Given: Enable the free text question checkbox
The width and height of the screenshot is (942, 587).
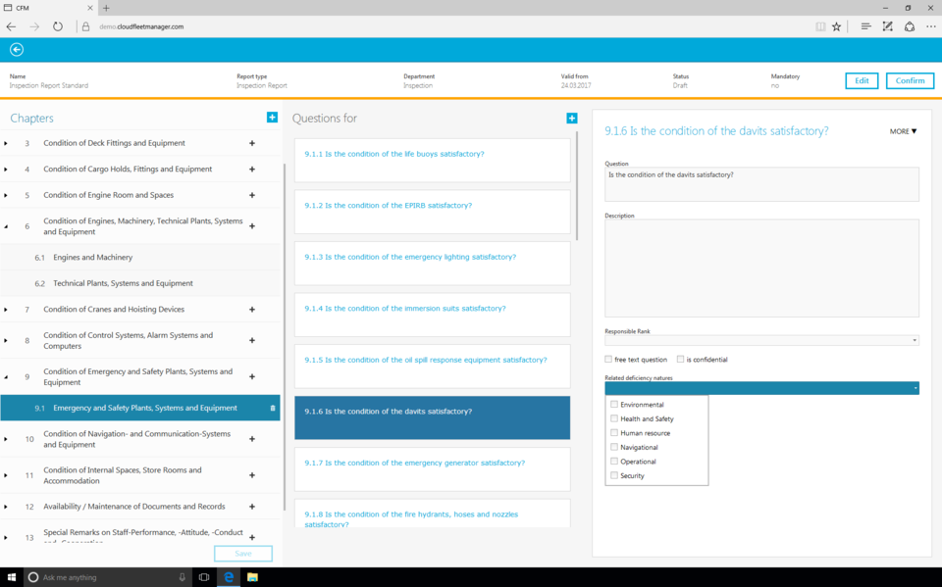Looking at the screenshot, I should (608, 360).
